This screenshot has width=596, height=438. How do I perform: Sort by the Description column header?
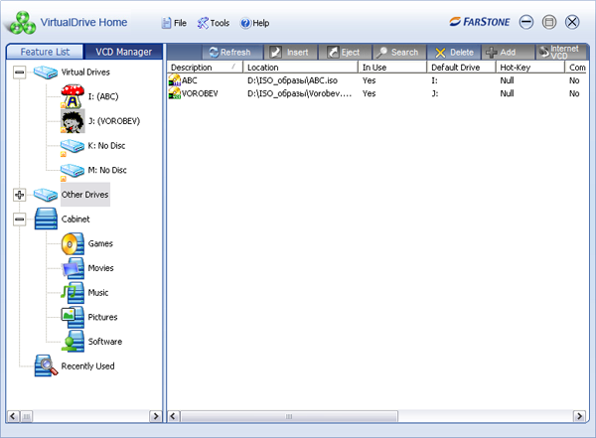(205, 68)
